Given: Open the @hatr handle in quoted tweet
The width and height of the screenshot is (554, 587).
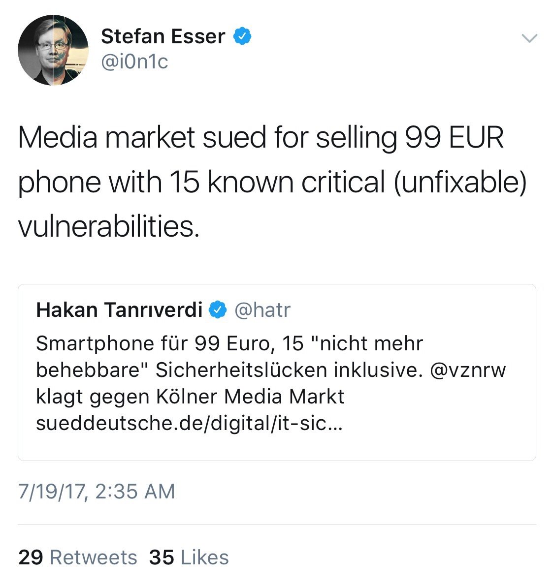Looking at the screenshot, I should coord(262,310).
